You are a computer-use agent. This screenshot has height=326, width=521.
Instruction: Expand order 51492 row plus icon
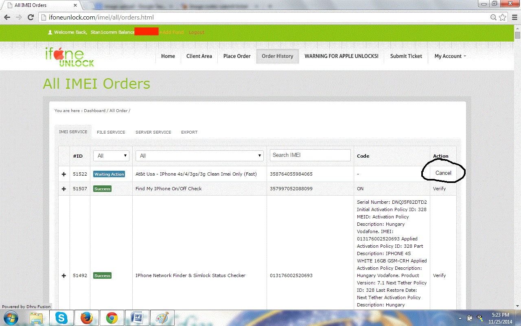(x=63, y=275)
